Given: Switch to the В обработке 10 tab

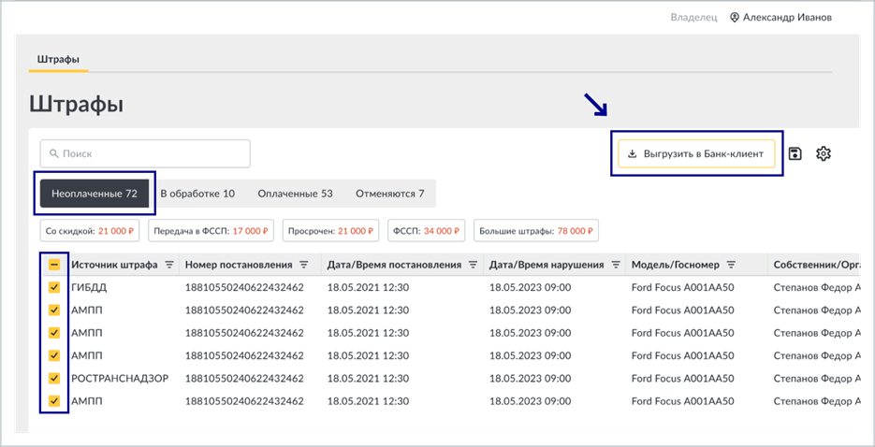Looking at the screenshot, I should 197,194.
